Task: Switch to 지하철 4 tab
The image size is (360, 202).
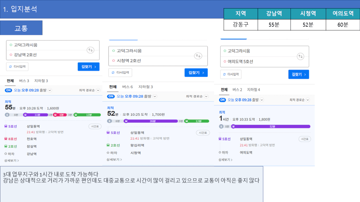Action: click(x=253, y=90)
